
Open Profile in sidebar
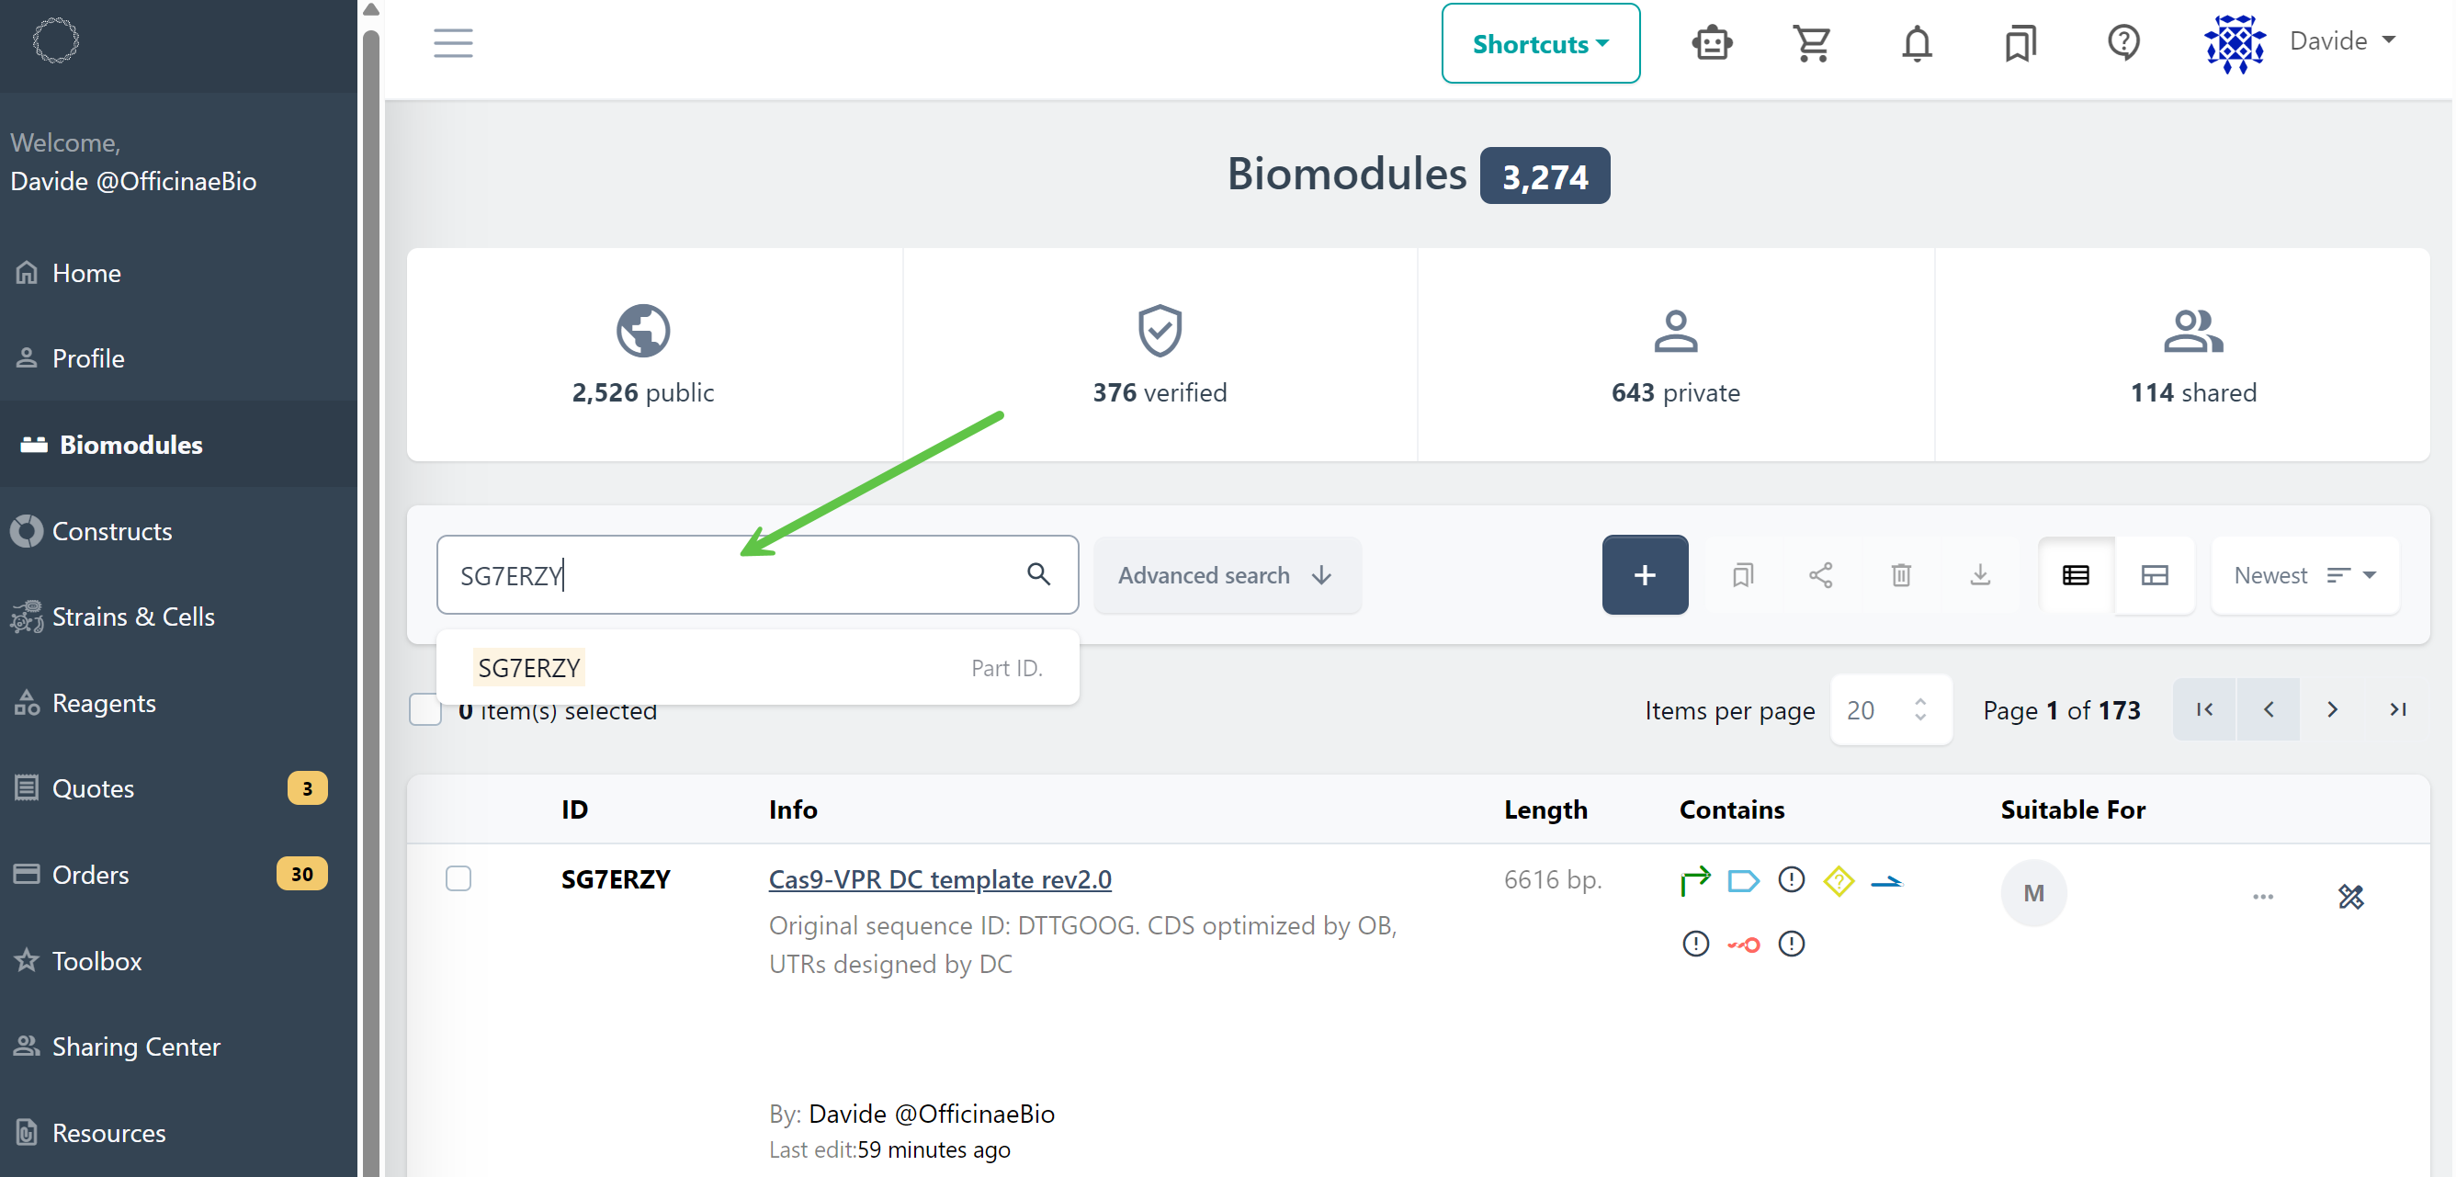click(x=179, y=358)
